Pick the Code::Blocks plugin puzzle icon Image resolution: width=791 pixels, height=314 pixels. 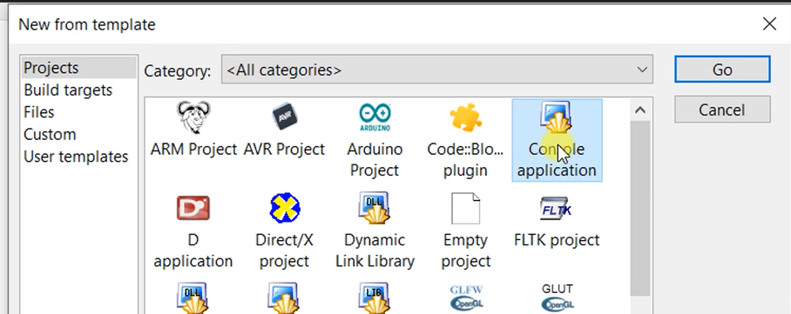pos(465,118)
